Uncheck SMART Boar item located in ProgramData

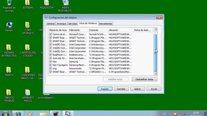coord(50,72)
